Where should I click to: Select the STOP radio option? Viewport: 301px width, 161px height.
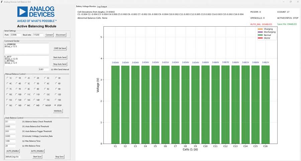click(x=56, y=105)
